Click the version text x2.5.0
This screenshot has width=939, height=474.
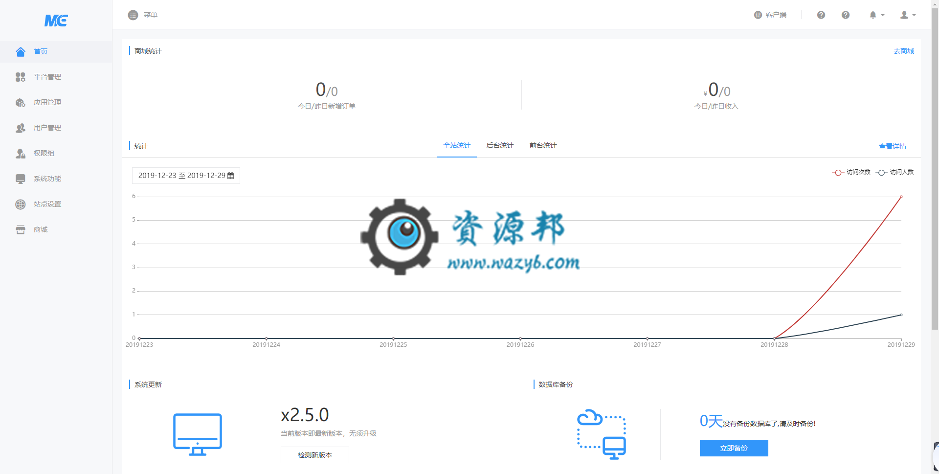tap(305, 415)
